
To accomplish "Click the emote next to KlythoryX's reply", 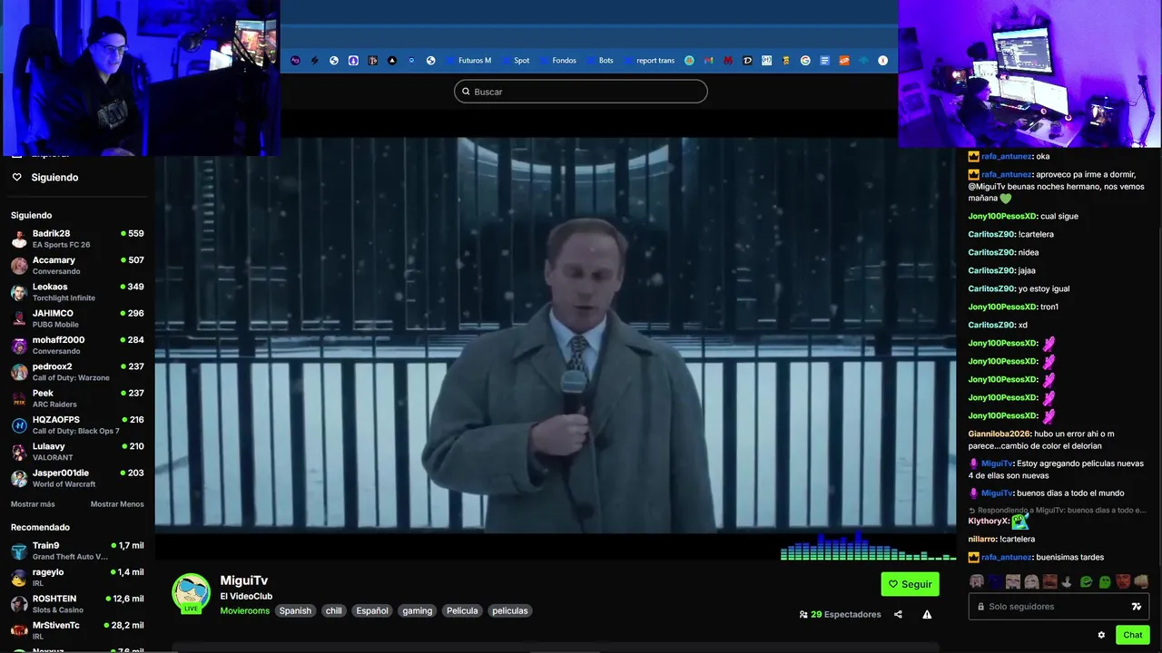I will pos(1020,521).
